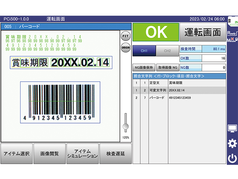Click the 運転画面 title bar text
The width and height of the screenshot is (238, 179).
pyautogui.click(x=56, y=19)
